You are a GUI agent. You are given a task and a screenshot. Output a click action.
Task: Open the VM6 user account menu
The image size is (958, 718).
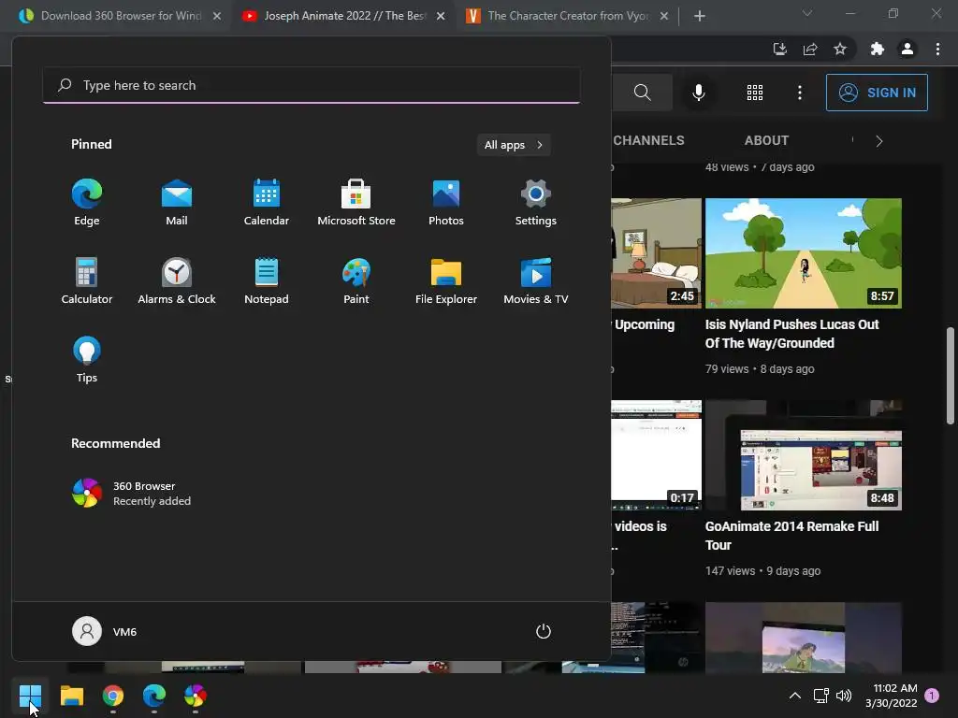[105, 631]
